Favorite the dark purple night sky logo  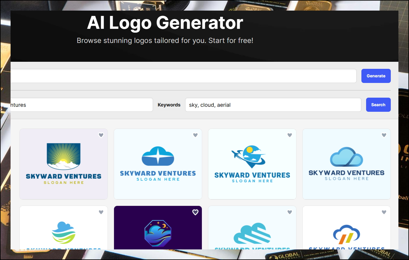195,212
